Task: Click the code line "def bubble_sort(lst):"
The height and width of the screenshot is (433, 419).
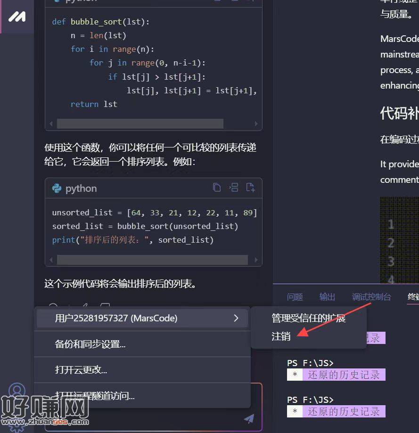Action: click(x=101, y=22)
